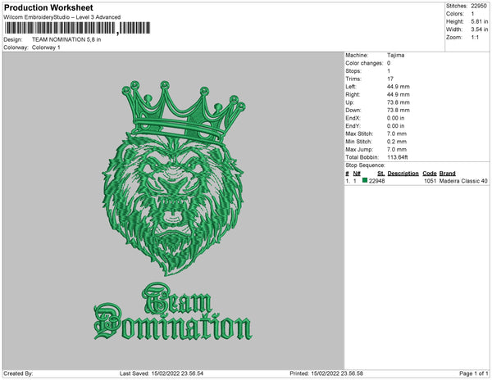Viewport: 492px width, 380px height.
Task: Select the Zoom value 1:1
Action: pyautogui.click(x=475, y=38)
